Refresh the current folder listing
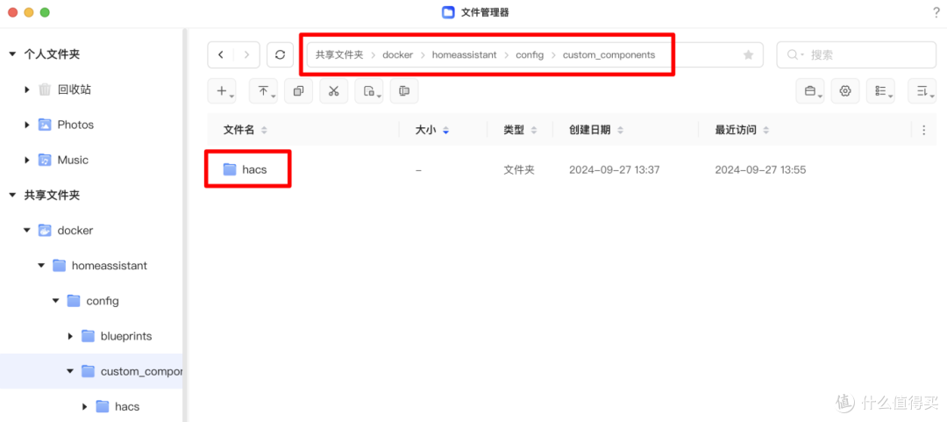 coord(280,55)
